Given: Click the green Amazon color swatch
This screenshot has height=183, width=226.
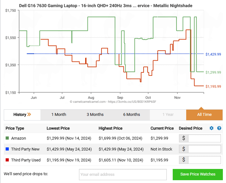Looking at the screenshot, I should [7, 138].
